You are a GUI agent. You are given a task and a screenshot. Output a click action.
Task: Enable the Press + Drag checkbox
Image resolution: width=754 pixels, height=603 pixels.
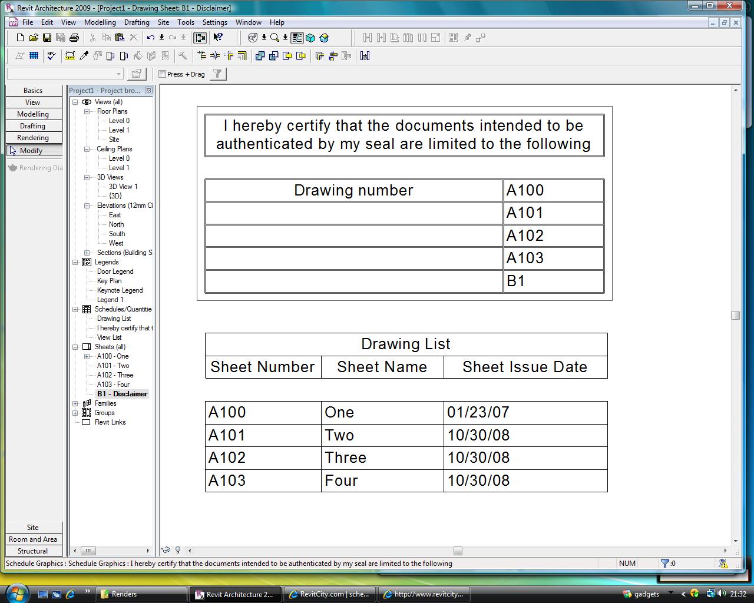(163, 74)
